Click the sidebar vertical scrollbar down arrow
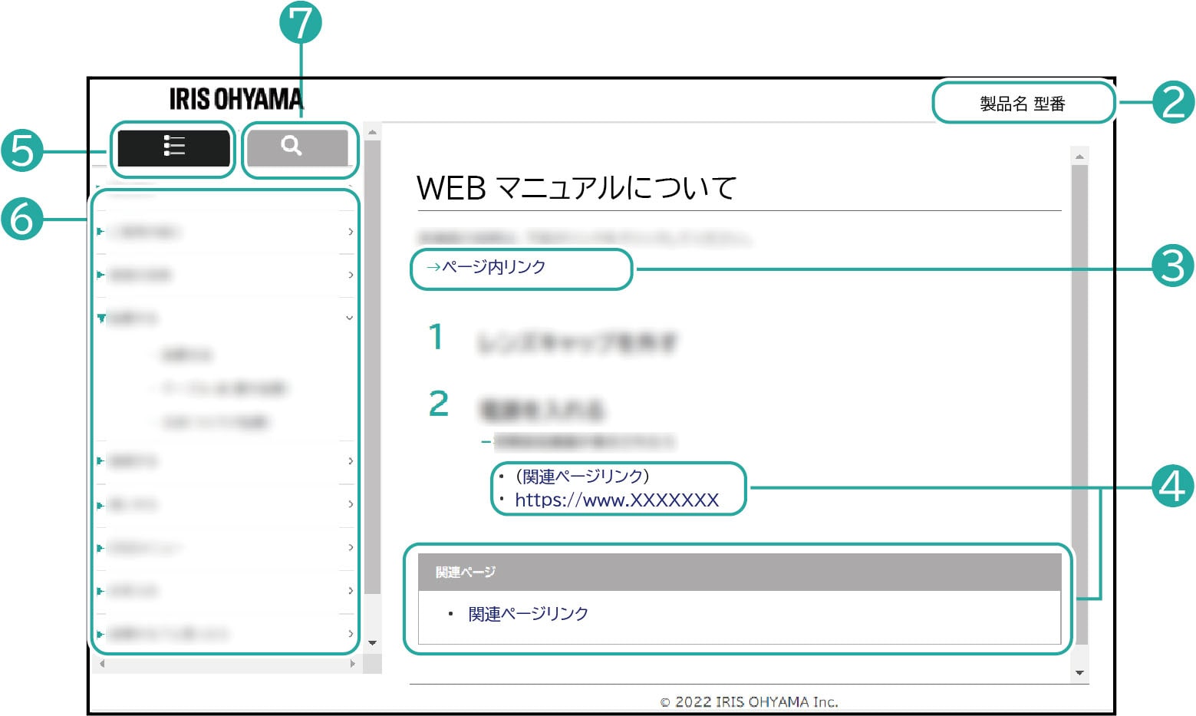1196x716 pixels. coord(372,643)
